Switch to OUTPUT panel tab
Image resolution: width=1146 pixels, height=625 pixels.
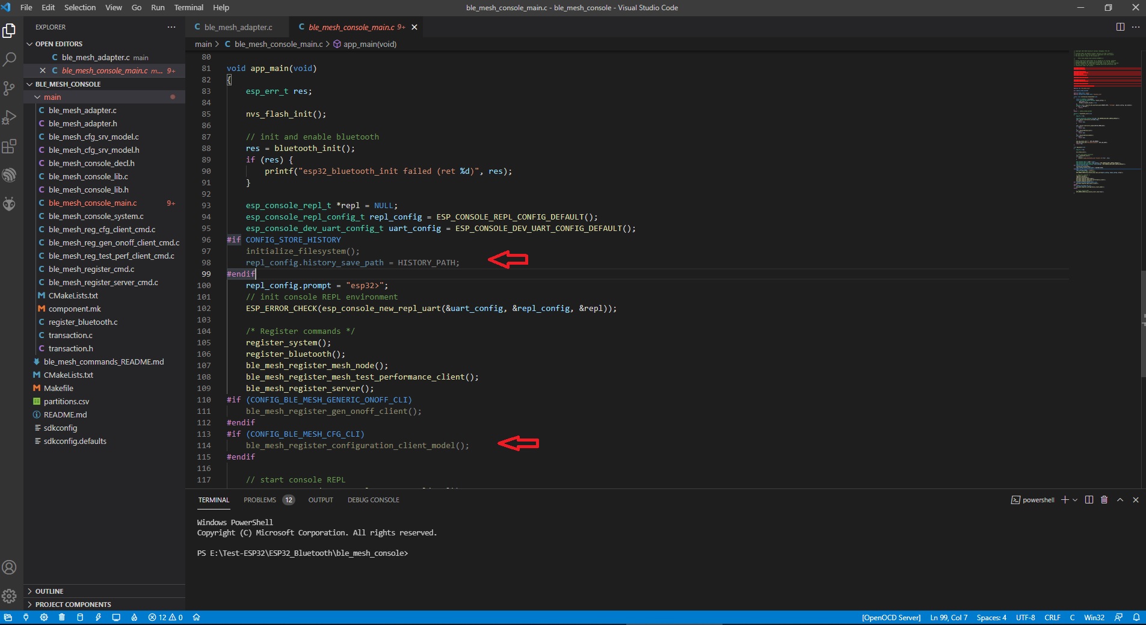pos(321,500)
